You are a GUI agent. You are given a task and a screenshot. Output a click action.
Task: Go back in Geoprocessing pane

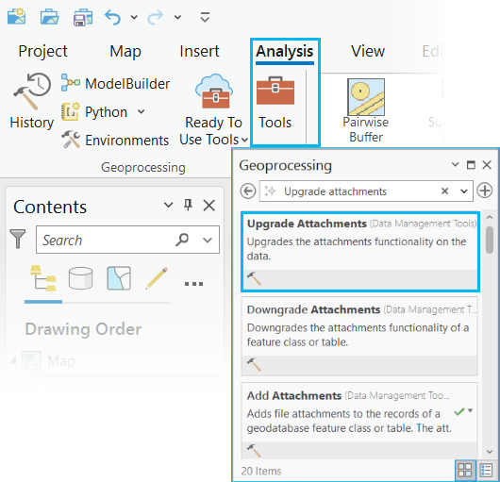248,191
